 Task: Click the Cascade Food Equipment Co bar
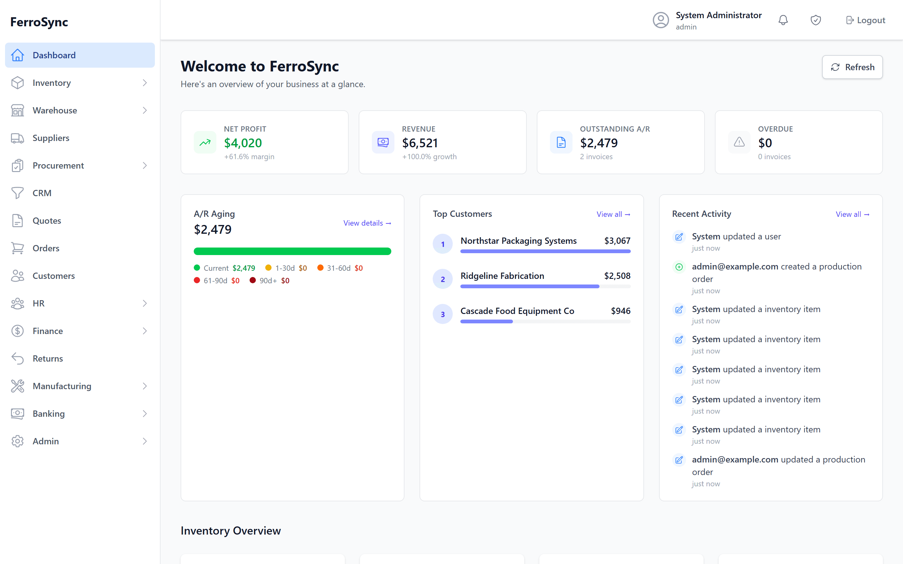(487, 321)
